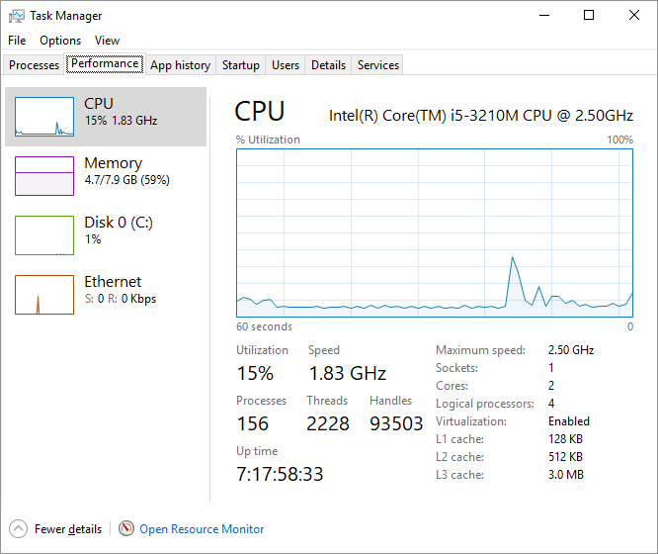Click the Resource Monitor gauge icon

point(126,529)
